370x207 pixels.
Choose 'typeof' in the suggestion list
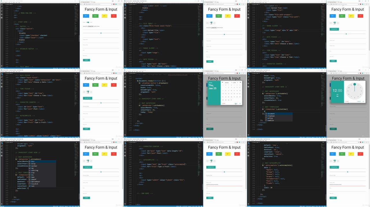[42, 179]
